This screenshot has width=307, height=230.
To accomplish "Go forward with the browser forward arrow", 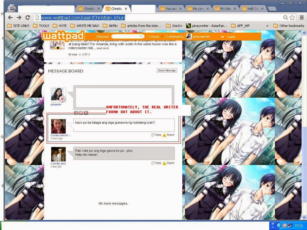I will click(19, 18).
